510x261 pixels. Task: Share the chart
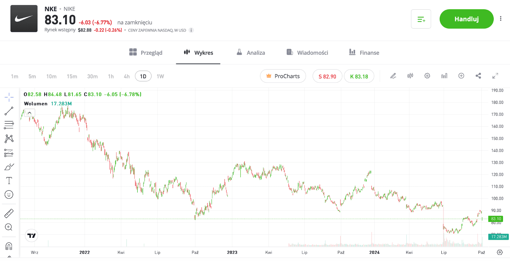[478, 76]
